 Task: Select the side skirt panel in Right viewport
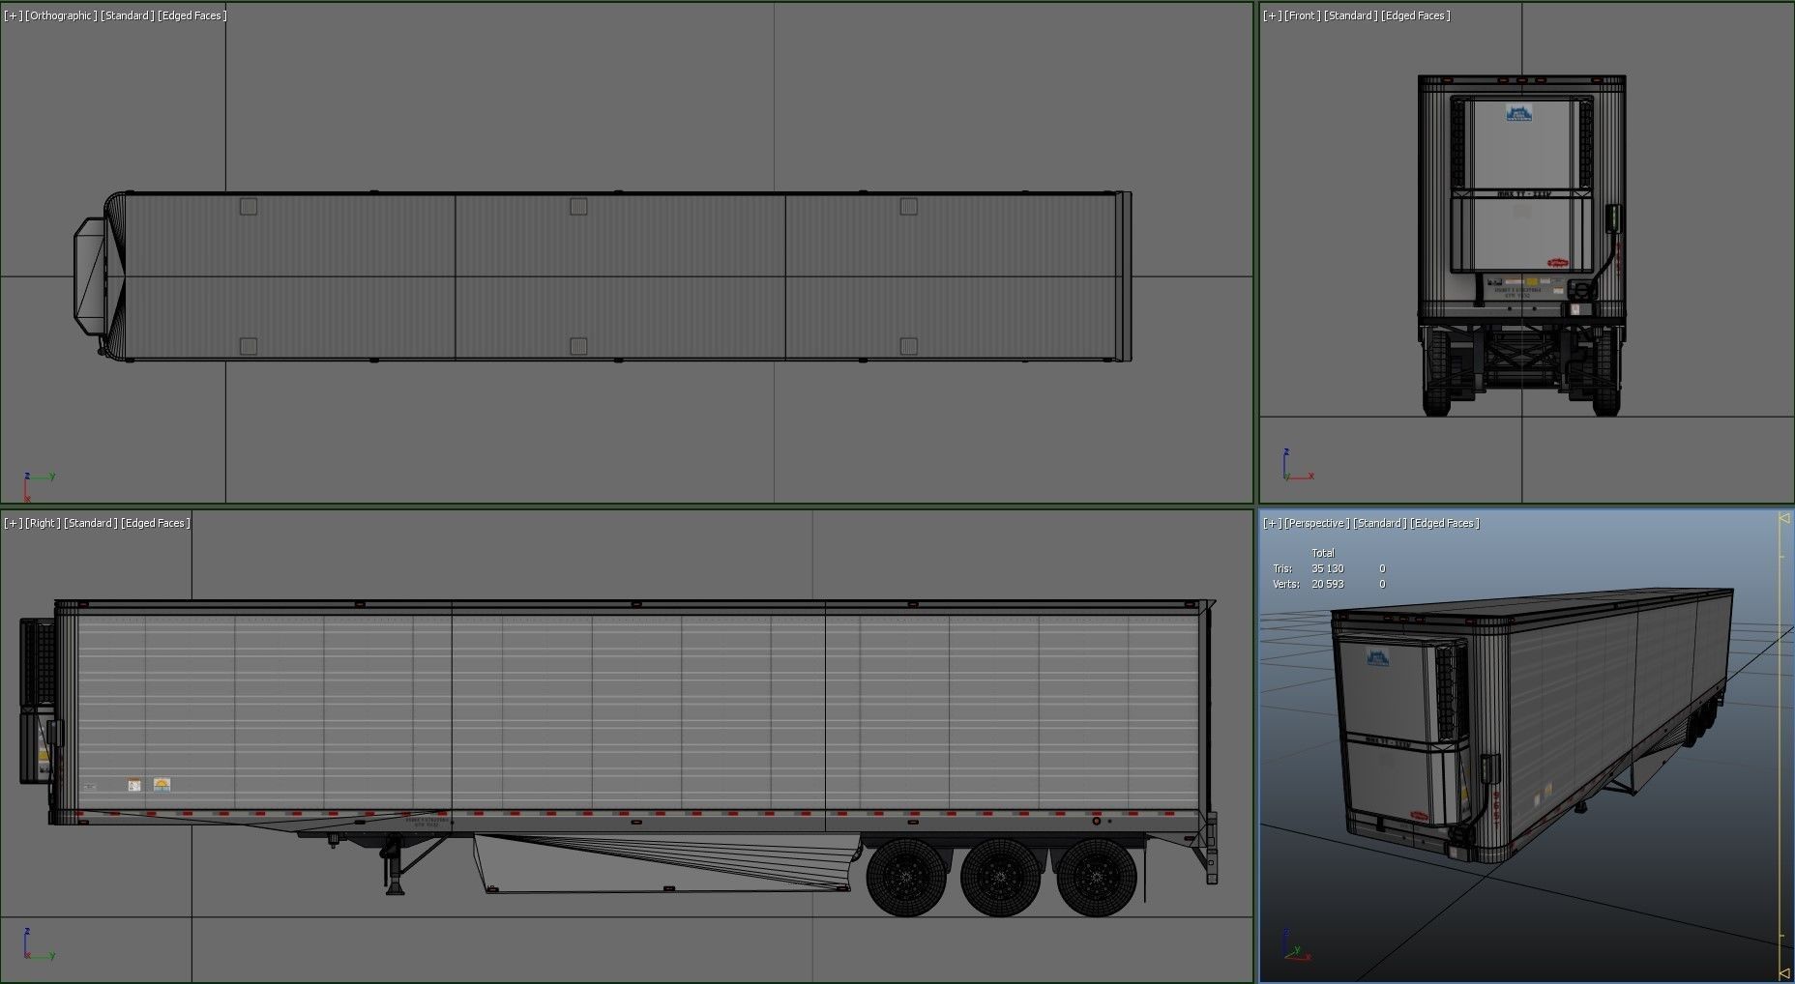667,862
